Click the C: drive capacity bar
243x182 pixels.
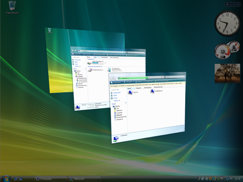coord(99,63)
